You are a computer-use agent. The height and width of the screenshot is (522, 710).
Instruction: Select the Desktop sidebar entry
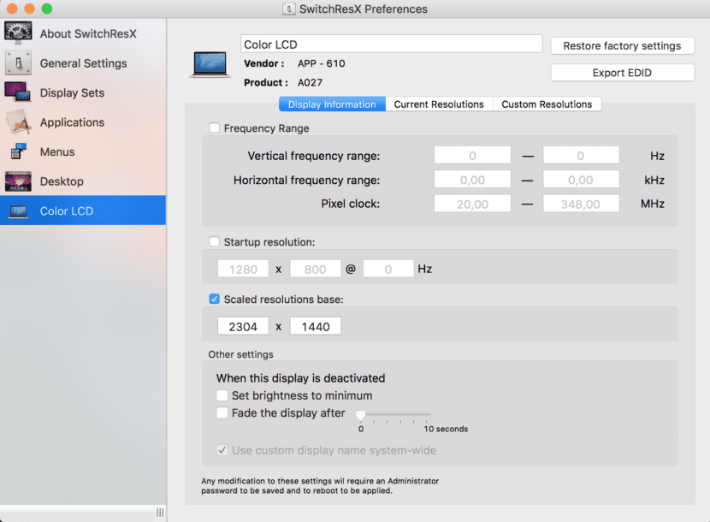(x=83, y=181)
